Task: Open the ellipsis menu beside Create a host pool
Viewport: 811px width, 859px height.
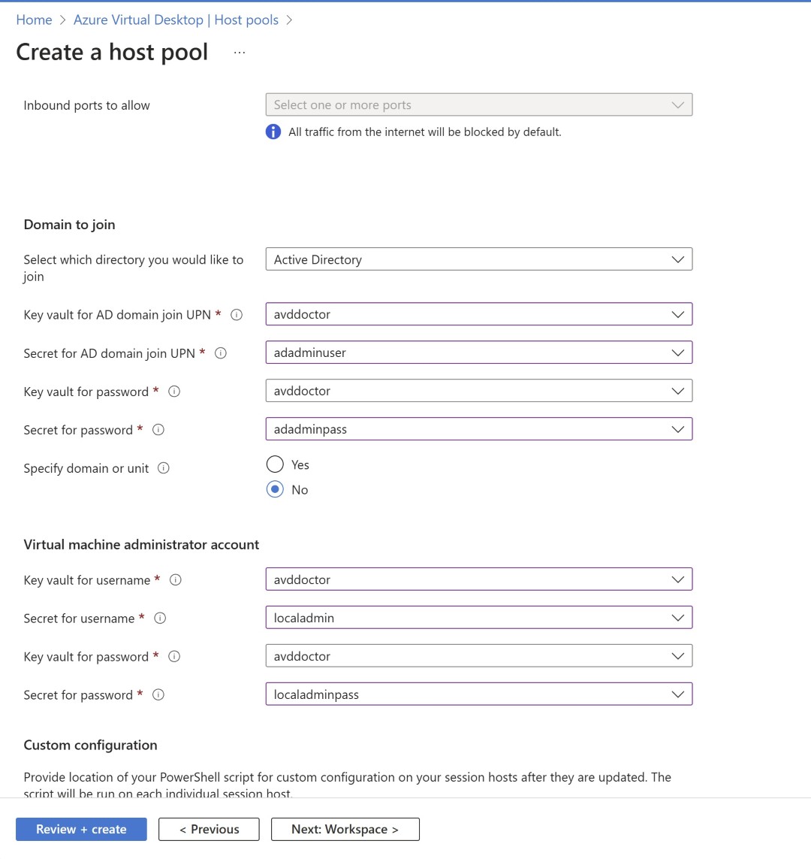Action: 240,53
